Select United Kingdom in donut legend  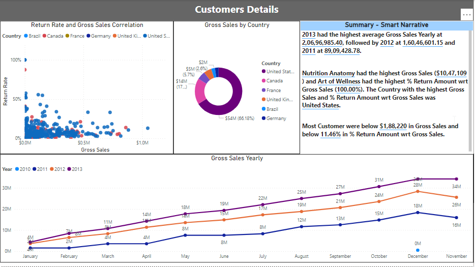pyautogui.click(x=277, y=99)
